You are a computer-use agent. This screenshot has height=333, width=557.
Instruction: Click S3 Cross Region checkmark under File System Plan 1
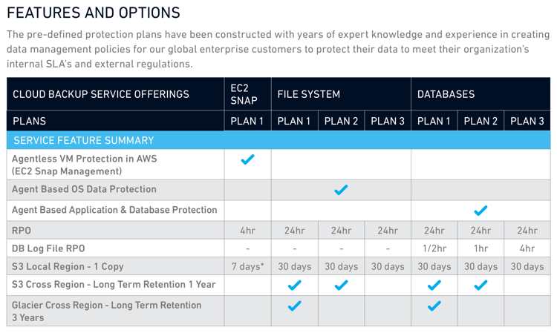point(295,285)
